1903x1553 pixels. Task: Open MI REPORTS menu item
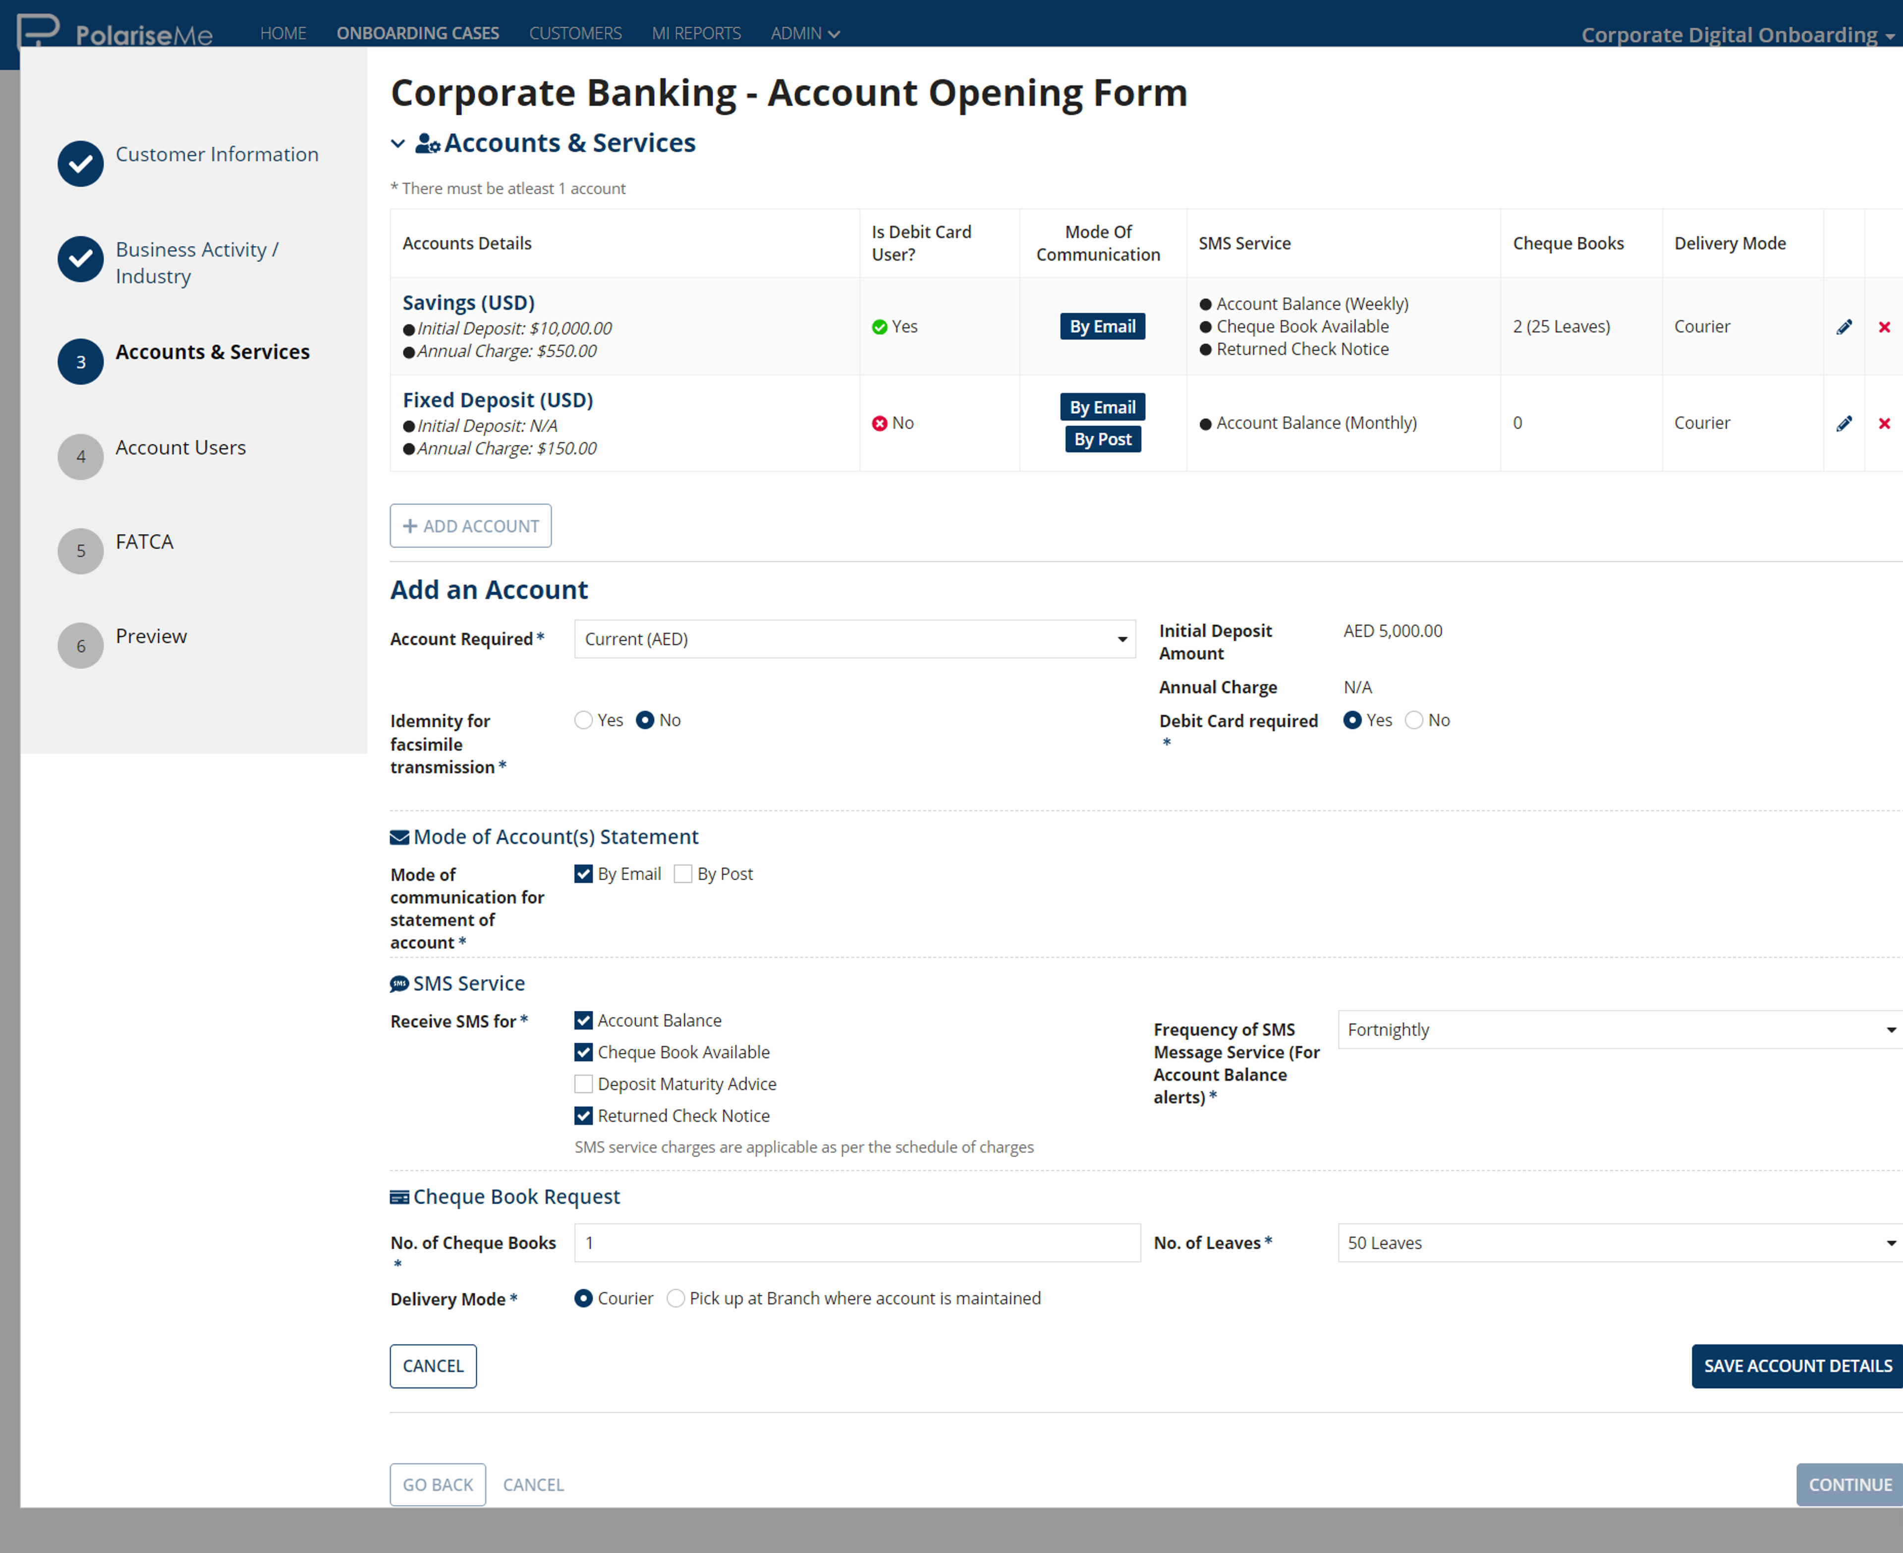(x=696, y=33)
